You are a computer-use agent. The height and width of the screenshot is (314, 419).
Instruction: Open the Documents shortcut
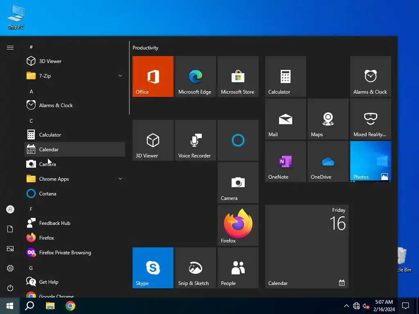coord(10,229)
